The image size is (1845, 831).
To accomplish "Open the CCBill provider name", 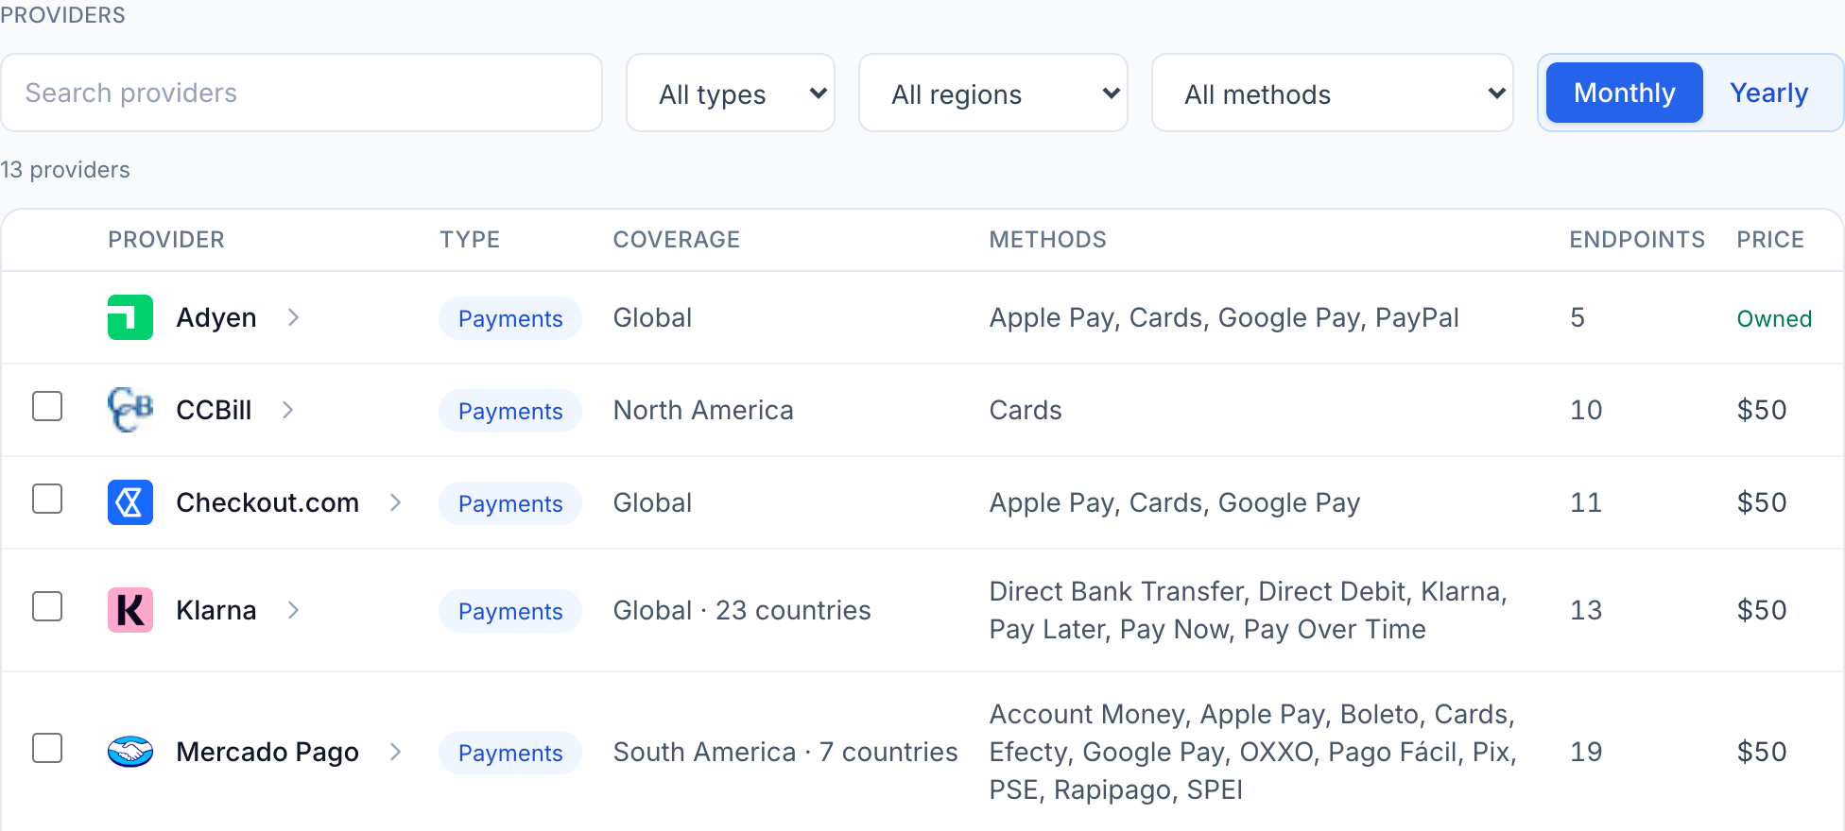I will (214, 410).
